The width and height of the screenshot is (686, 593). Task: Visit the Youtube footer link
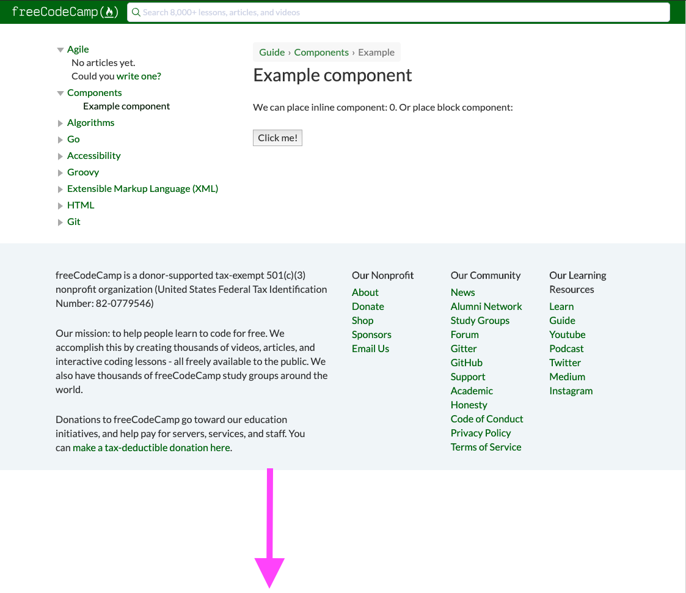coord(567,334)
